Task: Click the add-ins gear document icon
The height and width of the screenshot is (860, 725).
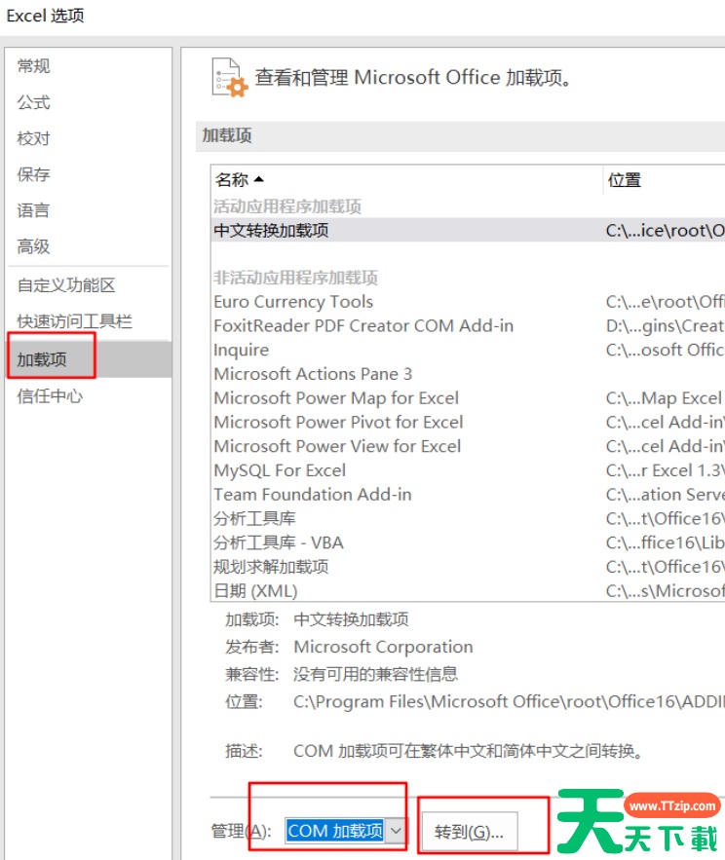Action: pyautogui.click(x=229, y=78)
